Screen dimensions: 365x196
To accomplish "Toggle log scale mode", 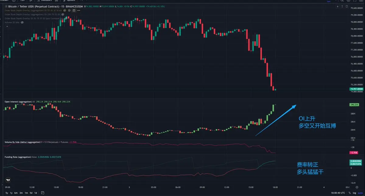I will point(354,193).
